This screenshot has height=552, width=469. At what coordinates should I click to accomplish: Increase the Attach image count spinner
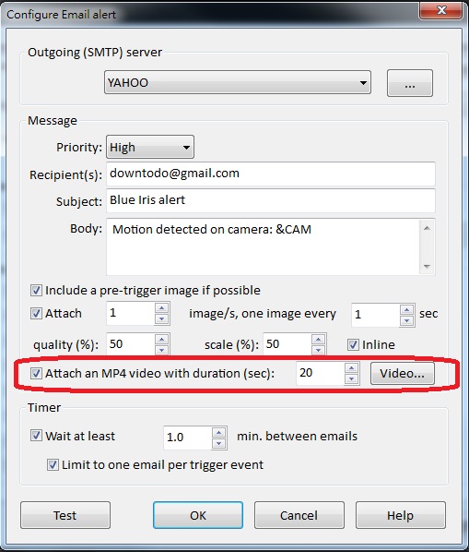(x=161, y=308)
